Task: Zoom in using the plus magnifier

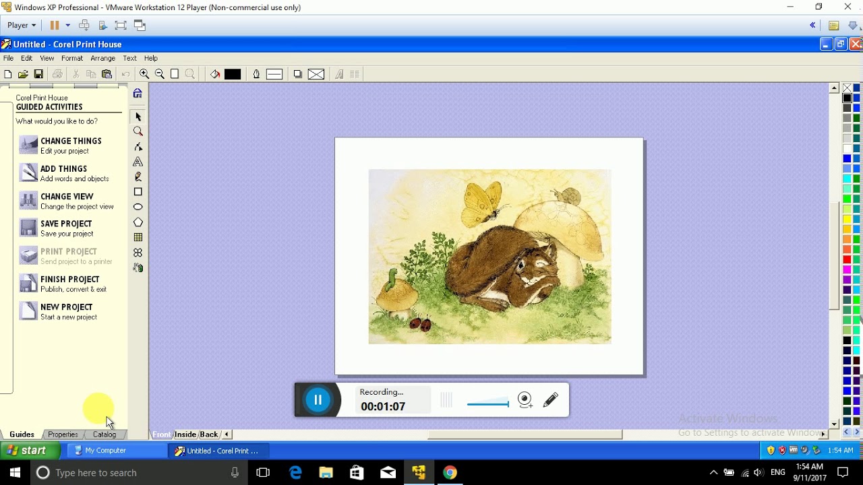Action: (144, 74)
